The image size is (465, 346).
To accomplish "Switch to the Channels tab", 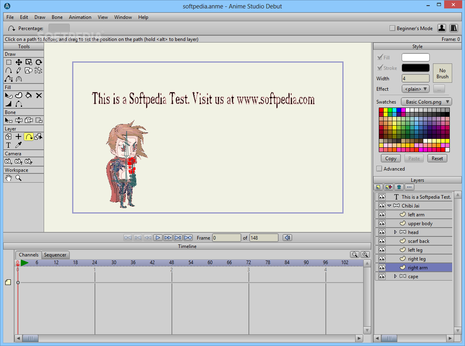I will coord(28,255).
